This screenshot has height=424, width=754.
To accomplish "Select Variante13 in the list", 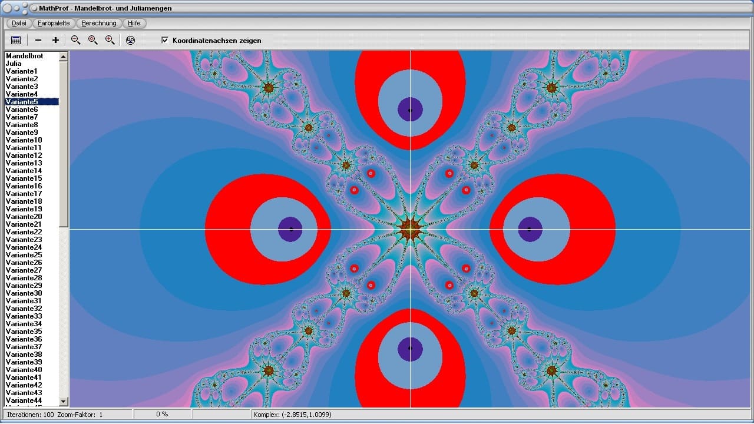I will [x=24, y=163].
